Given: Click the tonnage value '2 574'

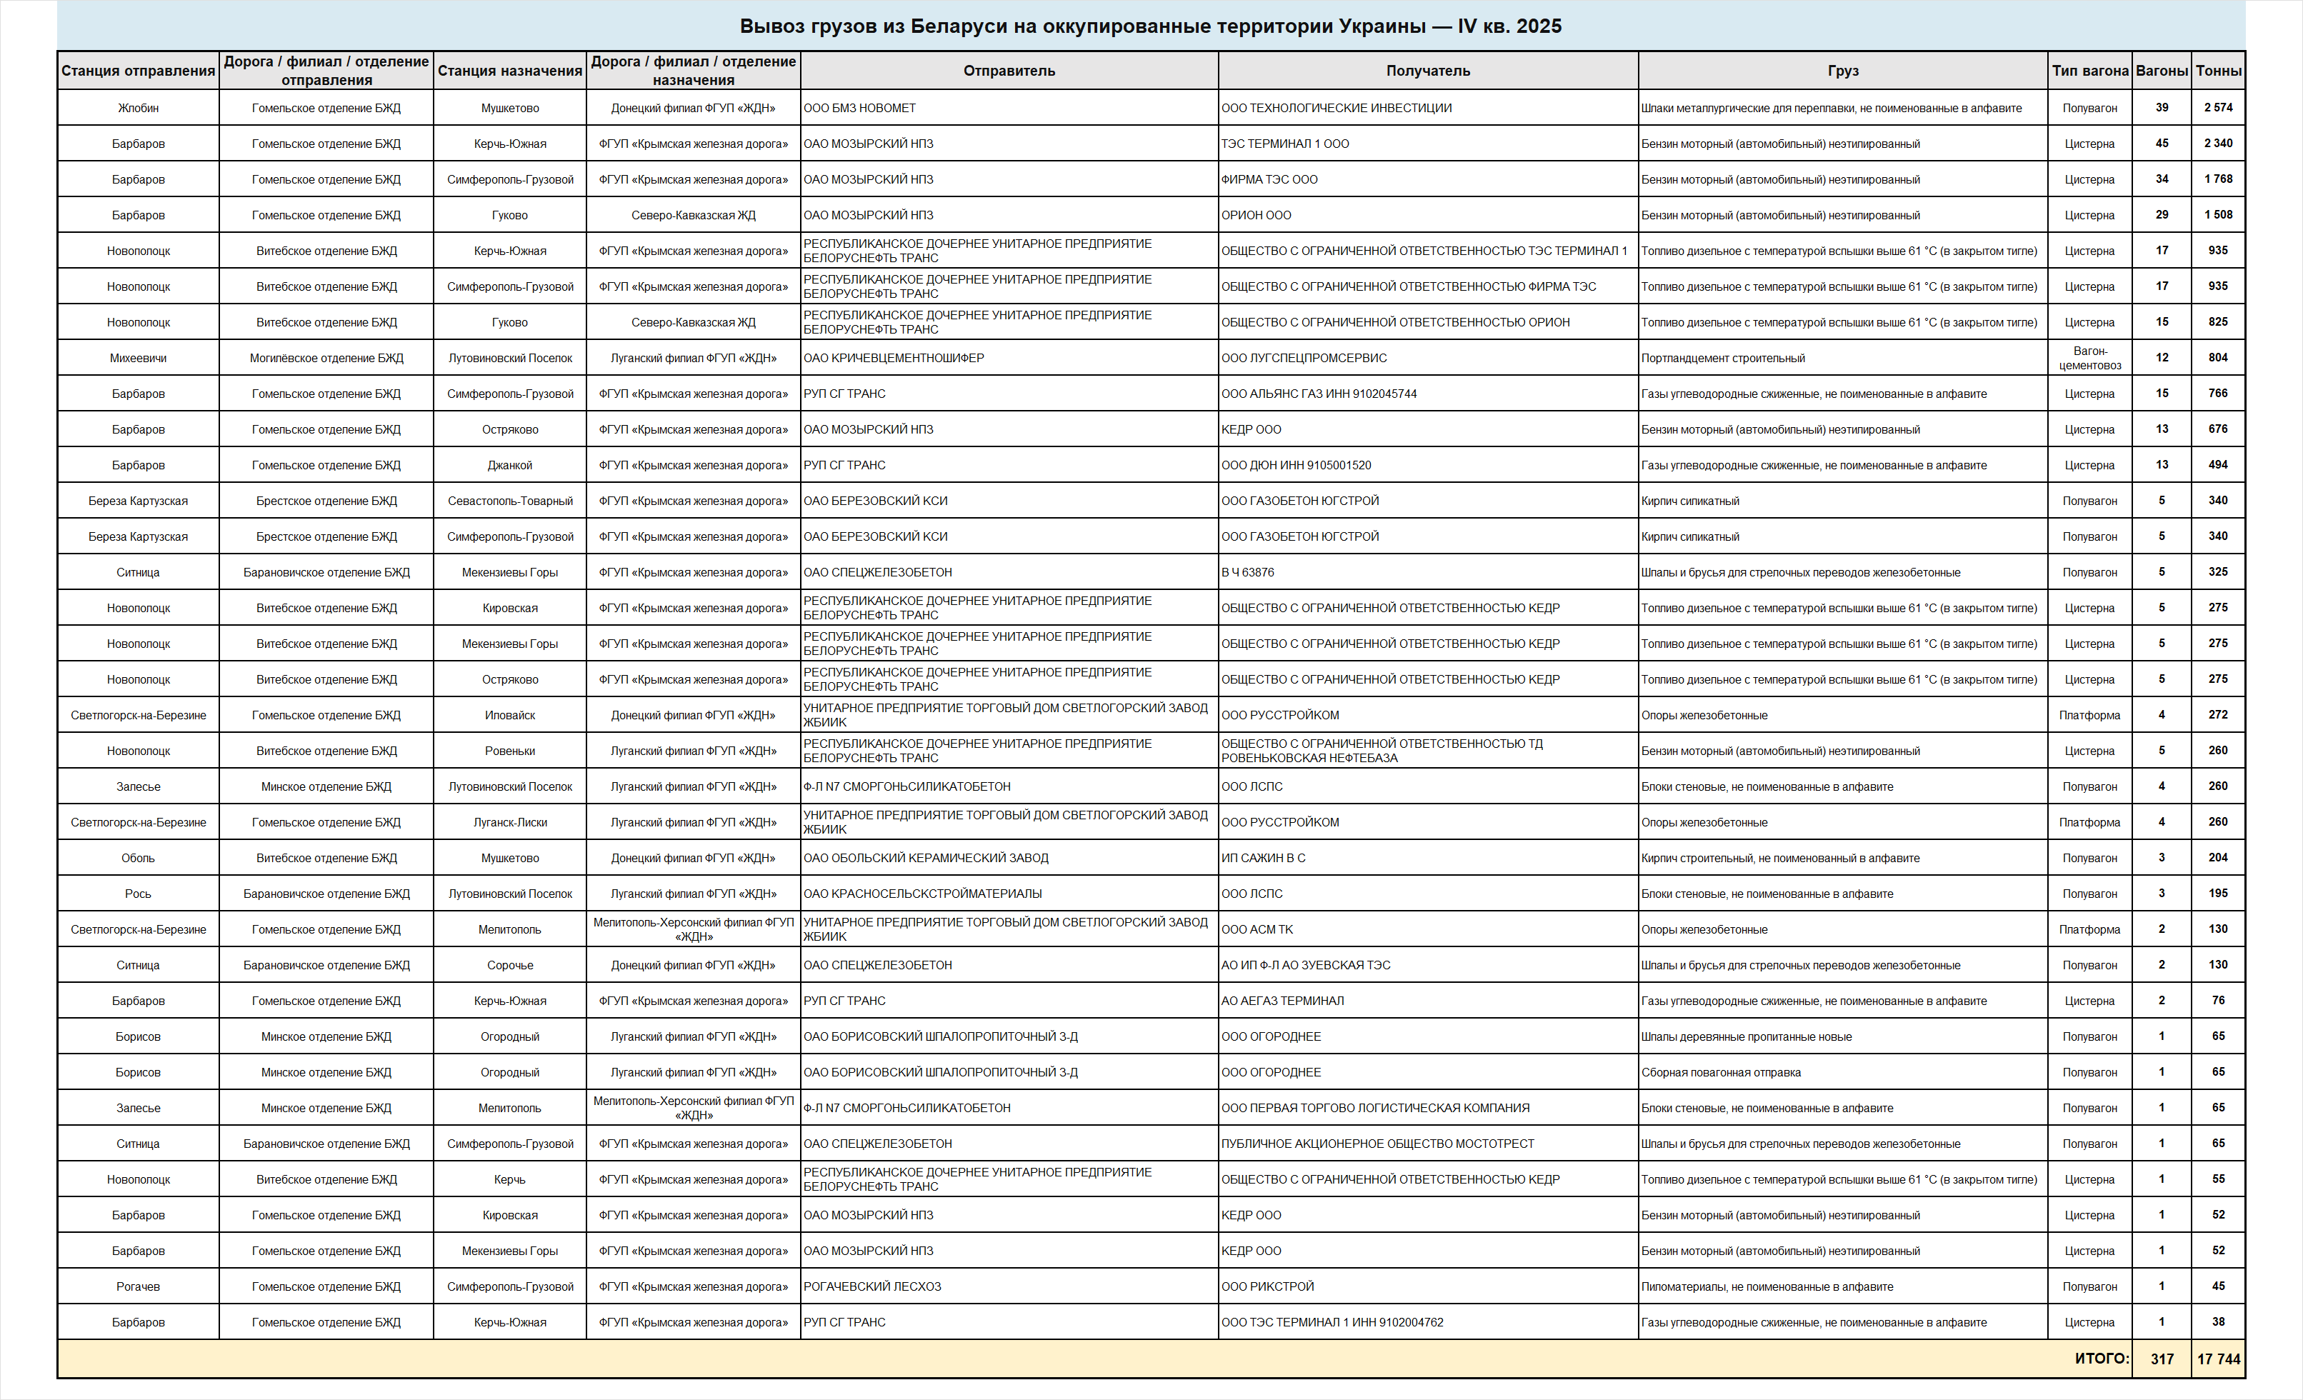Looking at the screenshot, I should coord(2219,107).
